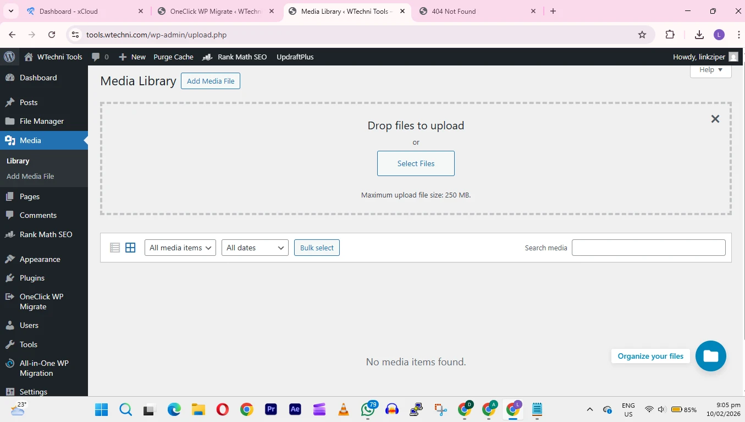745x422 pixels.
Task: Click the Select Files button
Action: click(416, 163)
